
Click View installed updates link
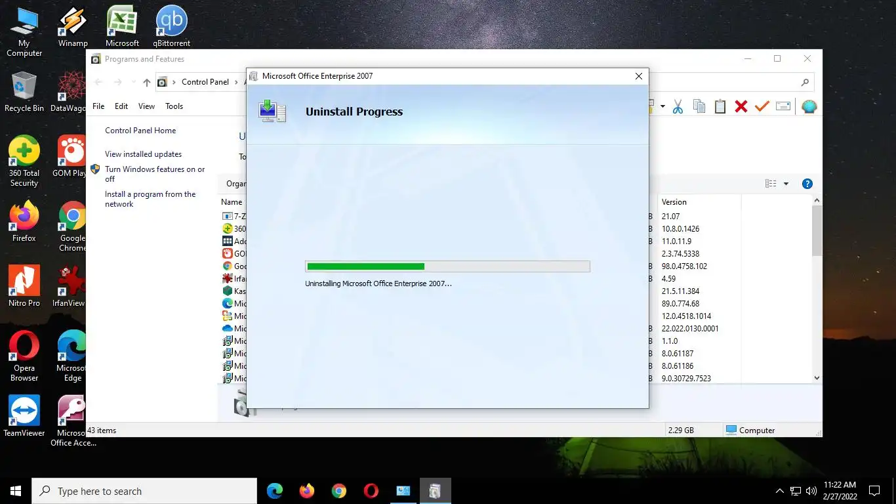tap(143, 154)
